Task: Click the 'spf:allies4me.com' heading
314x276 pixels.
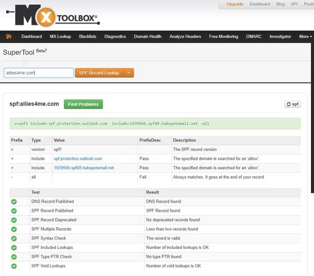Action: [34, 104]
